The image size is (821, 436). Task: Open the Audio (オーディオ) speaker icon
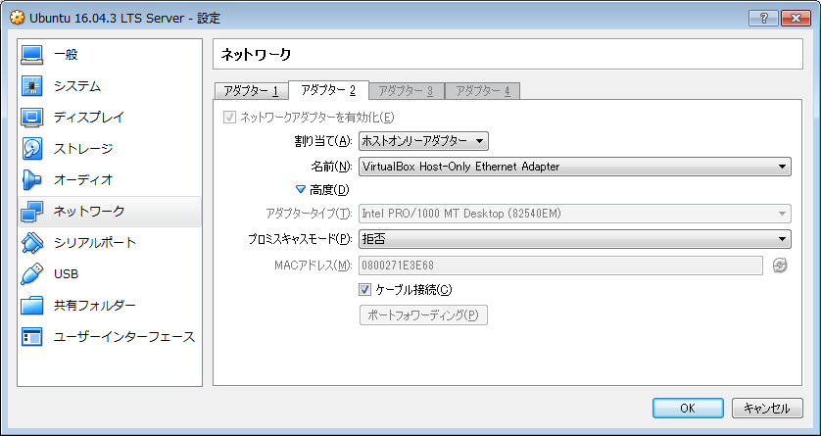click(32, 180)
